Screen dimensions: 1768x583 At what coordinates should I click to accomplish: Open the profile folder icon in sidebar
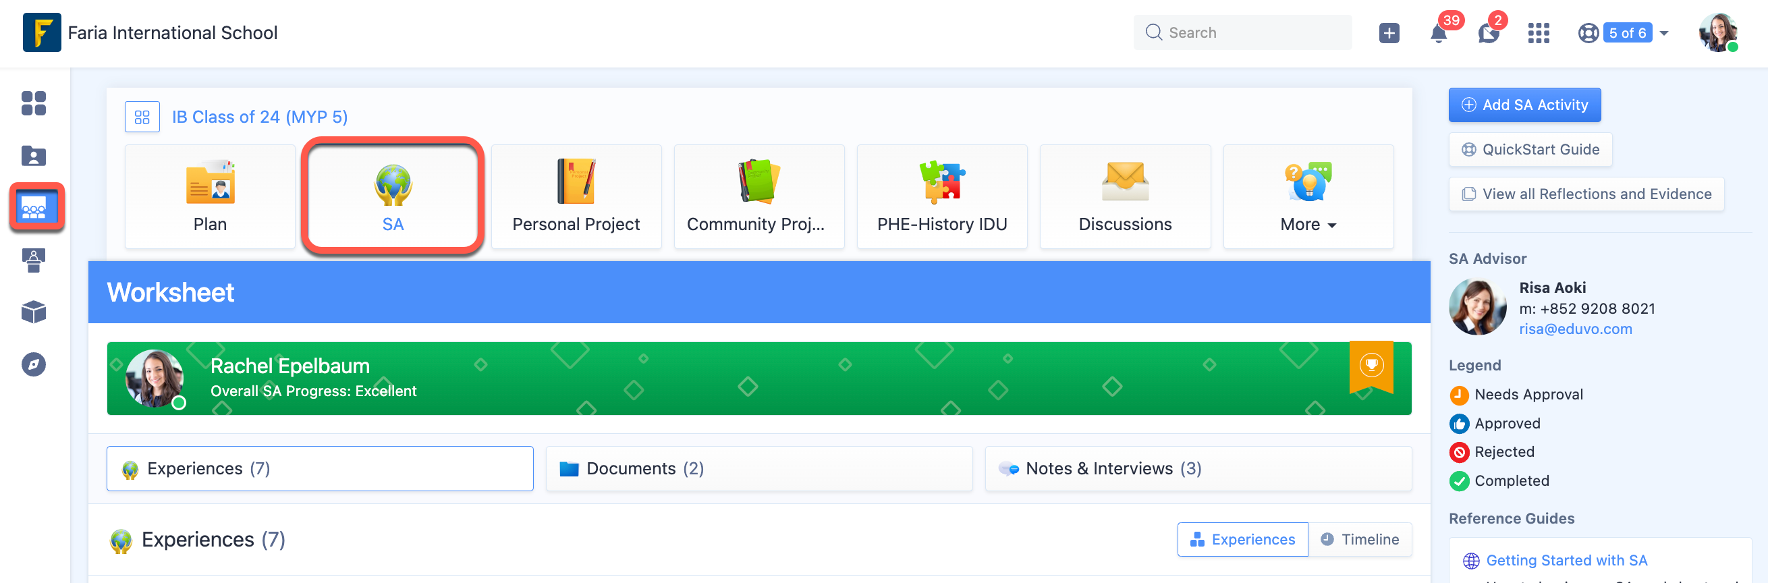[x=34, y=156]
